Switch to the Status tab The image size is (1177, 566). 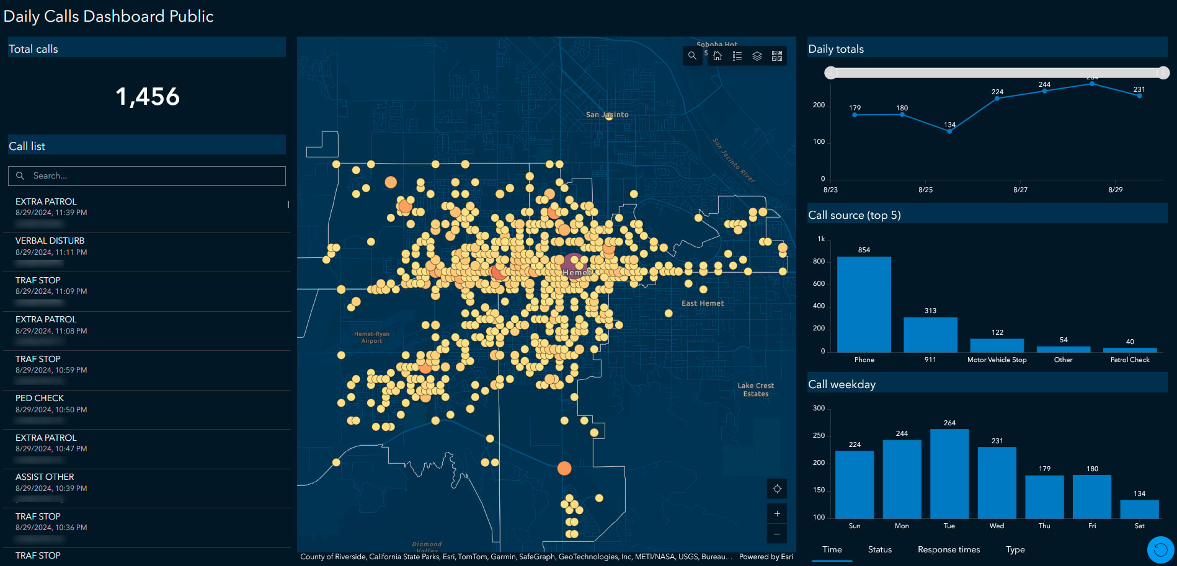coord(879,550)
